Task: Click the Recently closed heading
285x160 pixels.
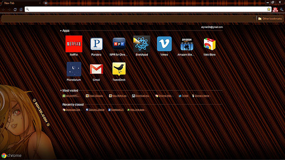Action: click(73, 104)
